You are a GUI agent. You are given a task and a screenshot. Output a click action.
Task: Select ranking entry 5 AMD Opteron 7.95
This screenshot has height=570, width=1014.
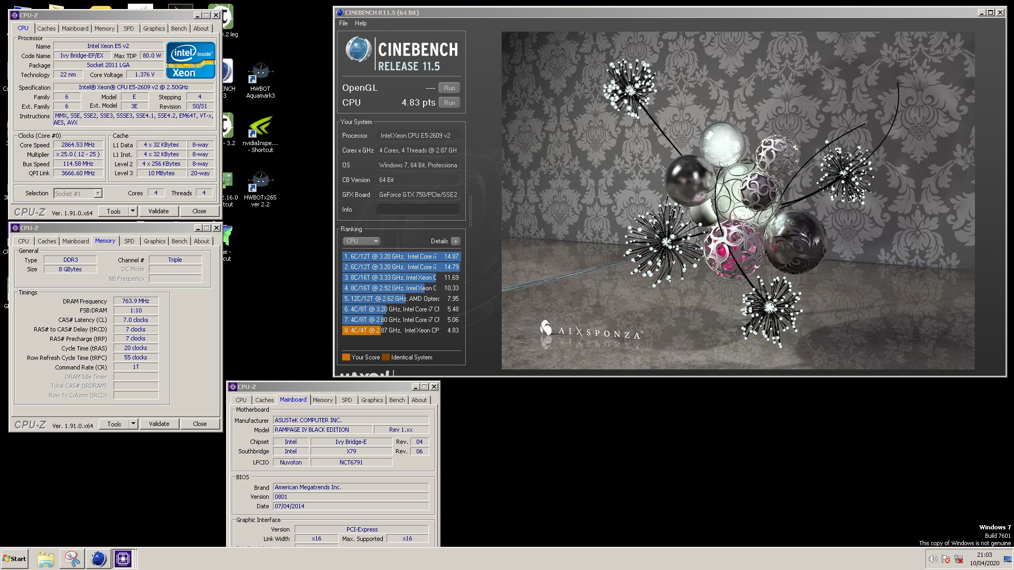[401, 299]
